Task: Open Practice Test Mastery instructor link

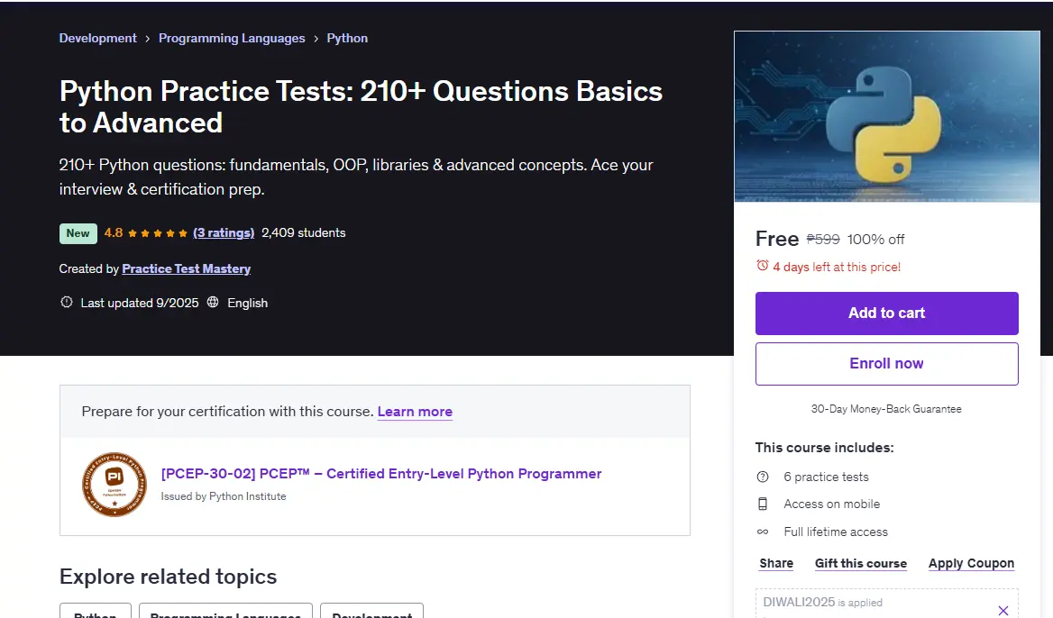Action: tap(186, 269)
